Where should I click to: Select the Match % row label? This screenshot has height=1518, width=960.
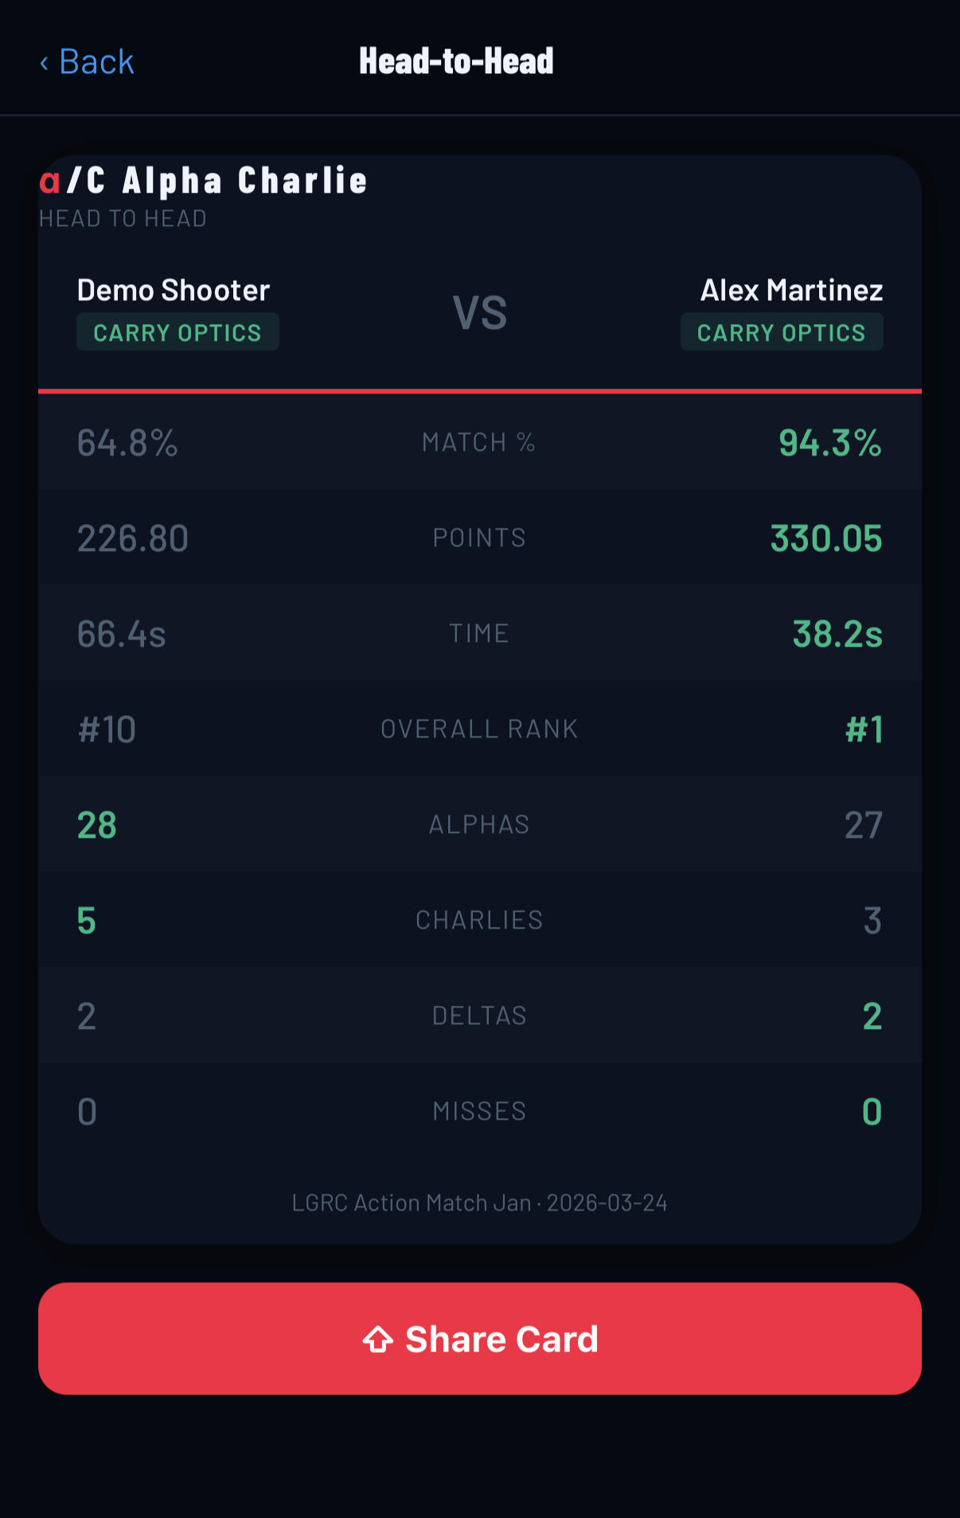pos(479,442)
